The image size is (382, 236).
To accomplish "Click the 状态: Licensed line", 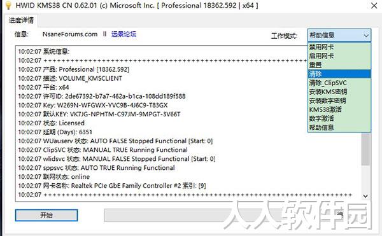I will 51,123.
